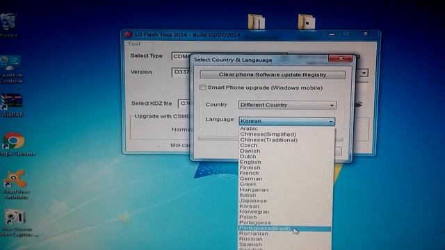The width and height of the screenshot is (445, 250).
Task: Close the LG Flash Tool window
Action: (366, 34)
